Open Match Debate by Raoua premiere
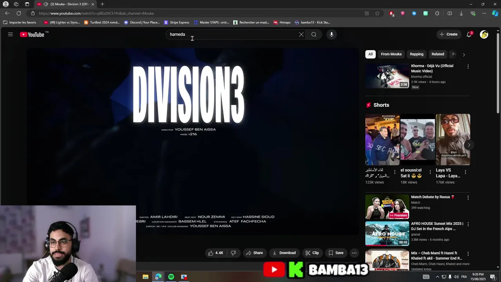Image resolution: width=501 pixels, height=282 pixels. 387,207
